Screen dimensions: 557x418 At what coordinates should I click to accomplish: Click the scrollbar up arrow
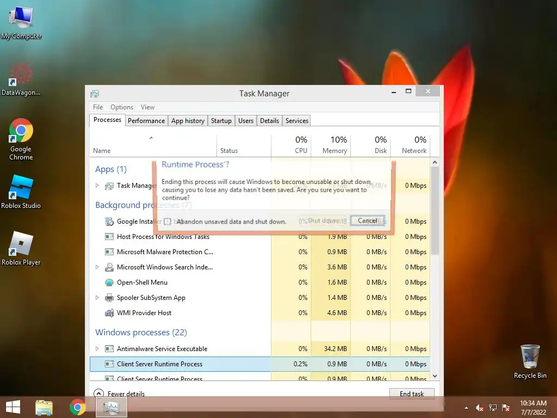point(435,162)
